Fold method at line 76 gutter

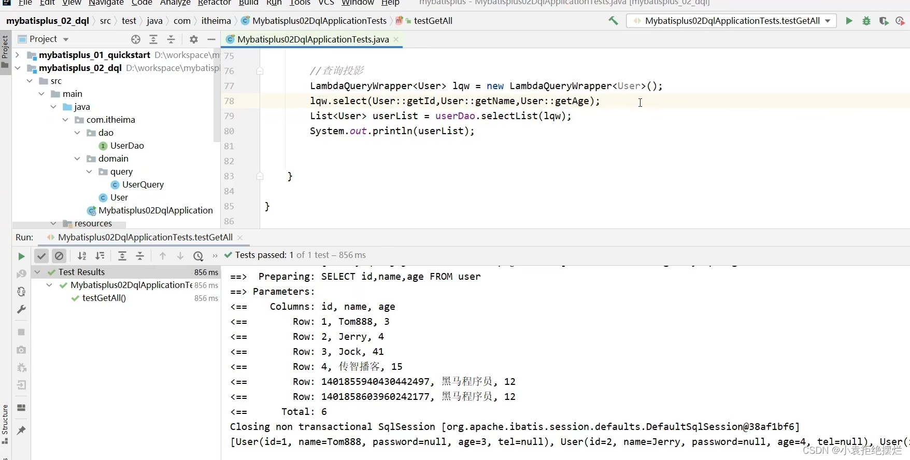(260, 71)
